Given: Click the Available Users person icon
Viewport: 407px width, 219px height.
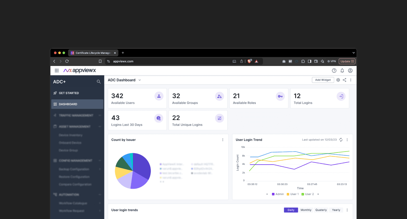Looking at the screenshot, I should (159, 96).
